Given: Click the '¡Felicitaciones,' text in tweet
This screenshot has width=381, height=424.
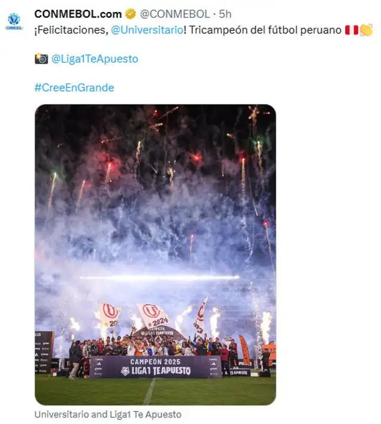Looking at the screenshot, I should pos(71,30).
